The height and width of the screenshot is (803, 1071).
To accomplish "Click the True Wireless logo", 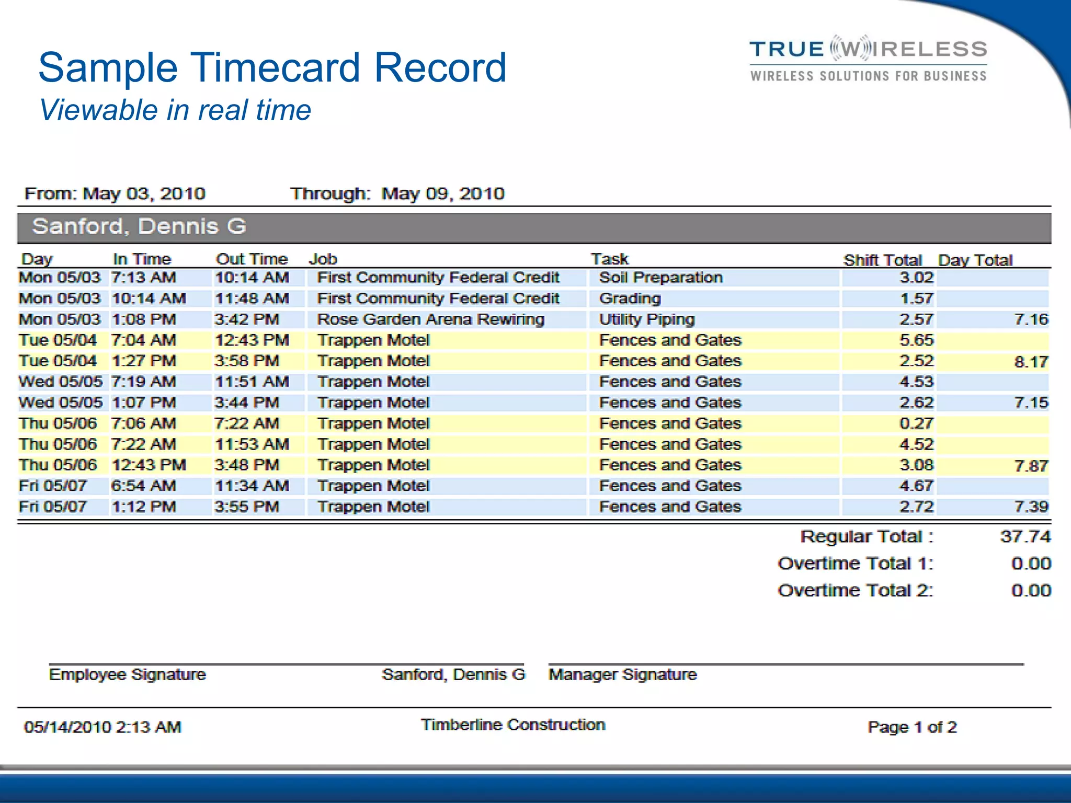I will point(868,59).
